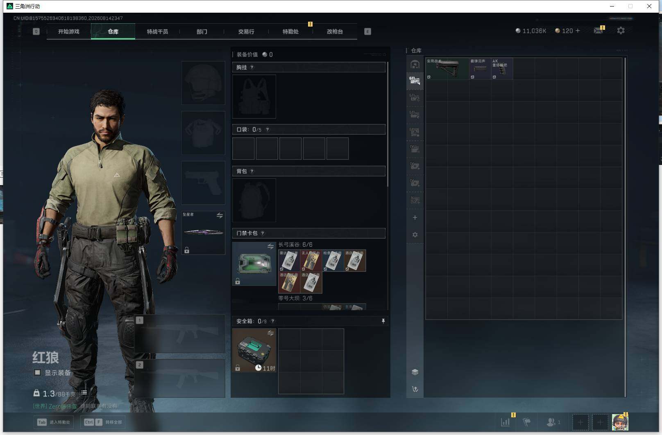Select the 无人机 gold keycard
This screenshot has height=435, width=662.
point(311,261)
